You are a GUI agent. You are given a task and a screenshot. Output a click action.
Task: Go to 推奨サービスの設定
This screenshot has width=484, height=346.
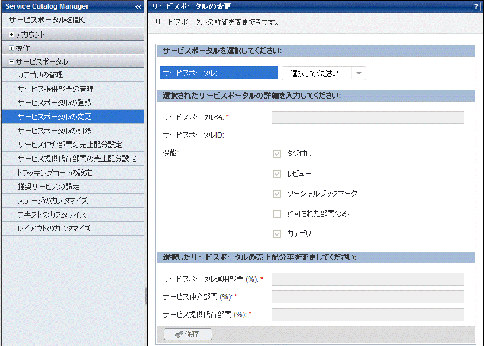click(x=73, y=187)
